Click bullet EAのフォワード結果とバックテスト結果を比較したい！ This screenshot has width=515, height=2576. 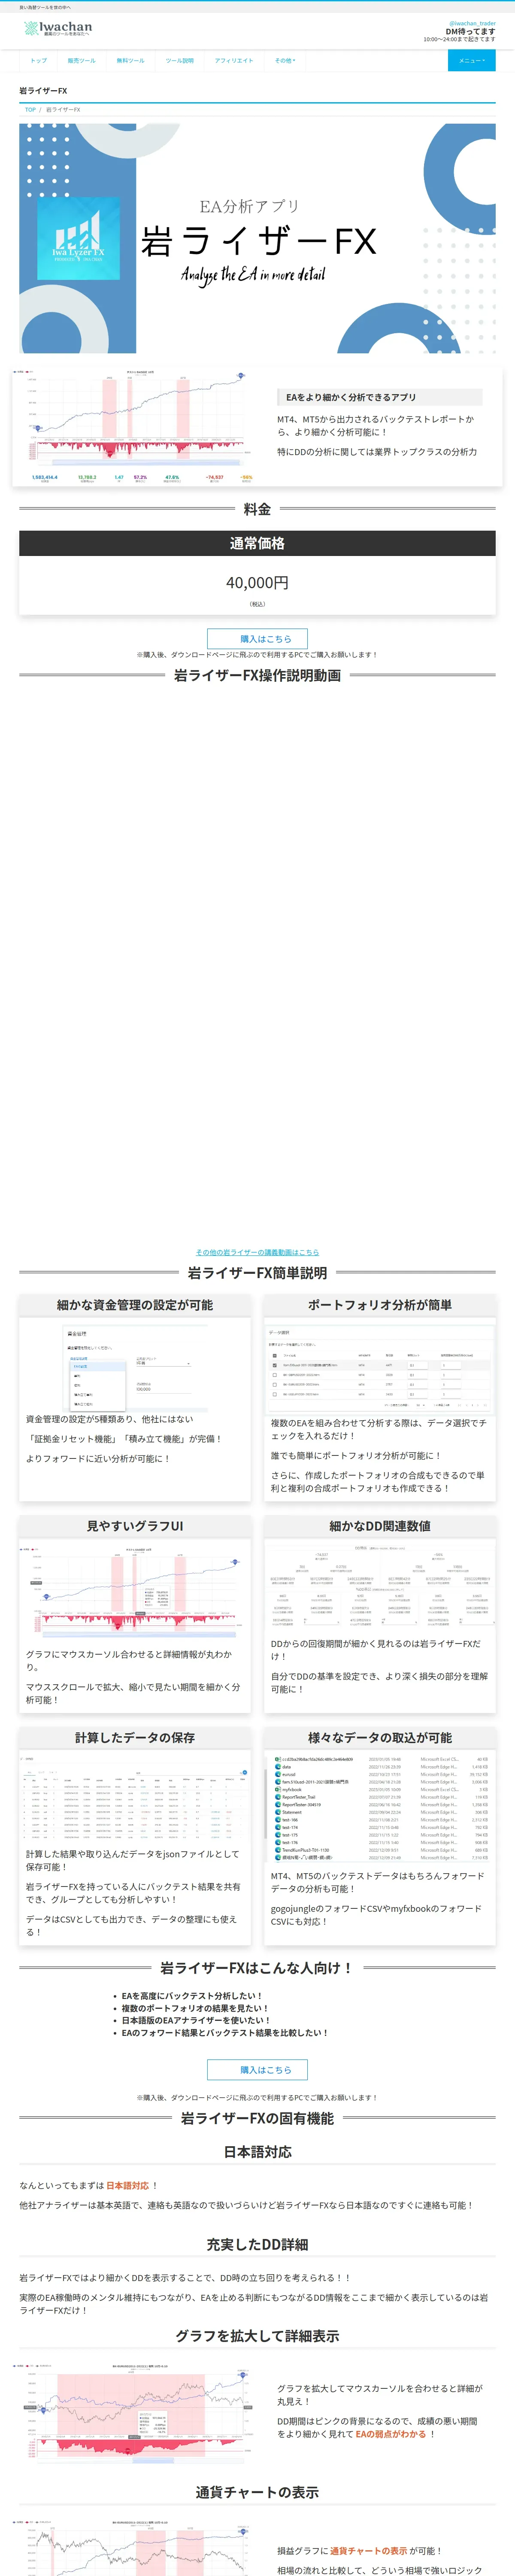[225, 2032]
